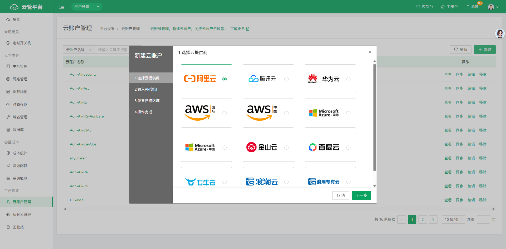Click the 数据库 sidebar icon

[x=8, y=130]
